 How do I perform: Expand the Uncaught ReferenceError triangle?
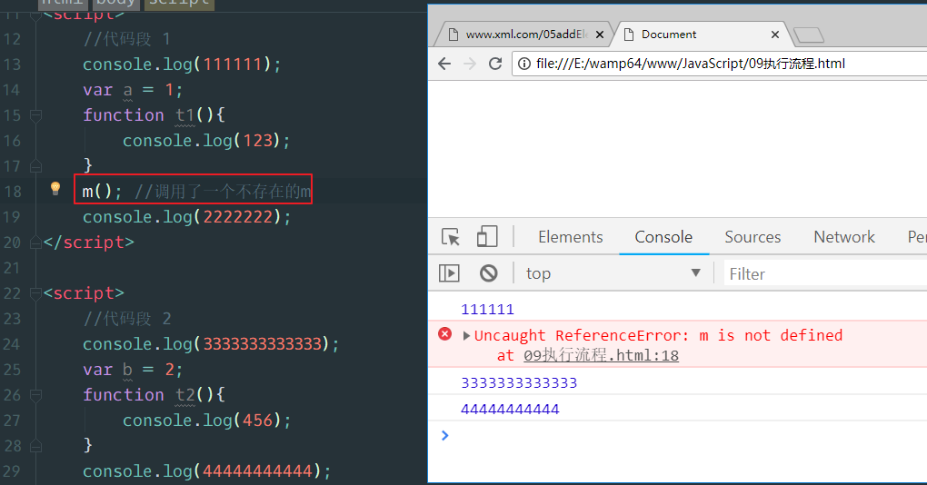pos(466,336)
